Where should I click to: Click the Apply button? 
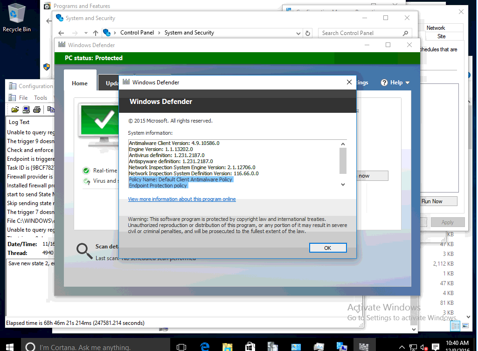click(x=448, y=222)
